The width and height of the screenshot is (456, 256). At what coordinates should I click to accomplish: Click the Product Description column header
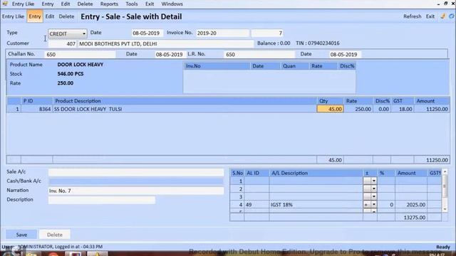[x=185, y=101]
